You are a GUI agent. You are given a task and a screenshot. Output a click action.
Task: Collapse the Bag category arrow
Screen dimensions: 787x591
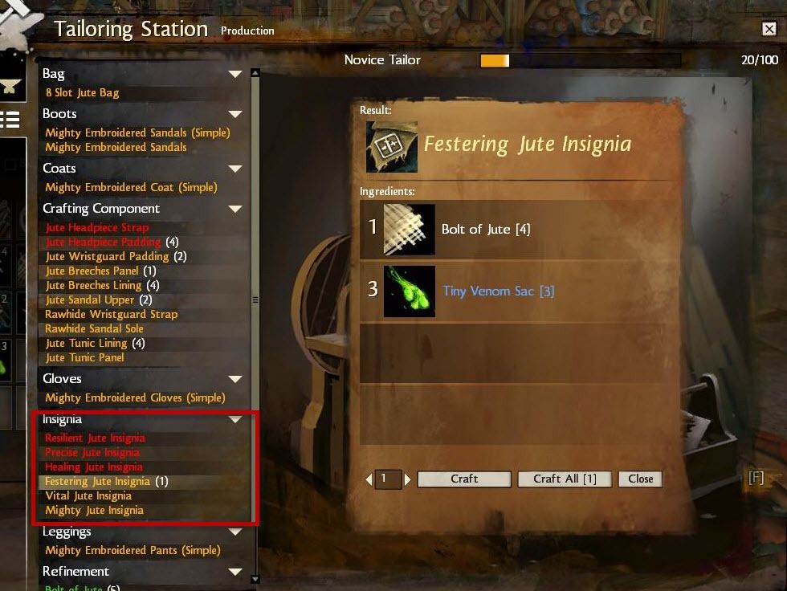[x=234, y=74]
